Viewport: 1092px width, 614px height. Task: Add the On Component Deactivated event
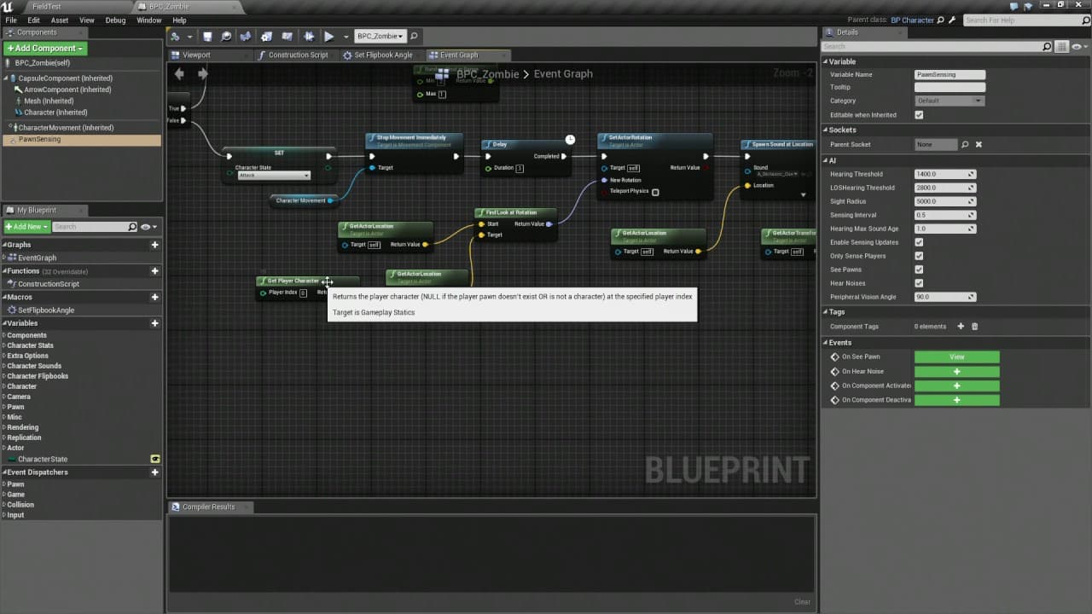coord(956,400)
